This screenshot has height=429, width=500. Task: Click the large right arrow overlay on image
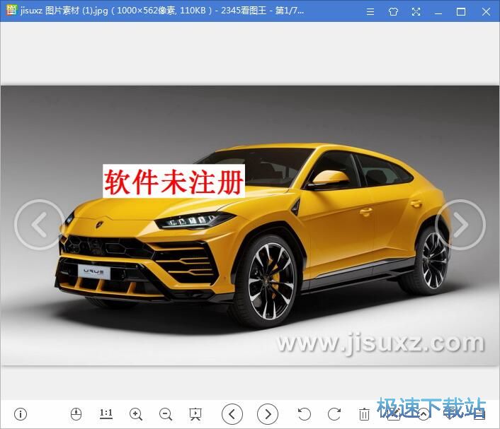(460, 225)
